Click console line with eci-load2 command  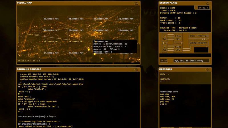50,84
